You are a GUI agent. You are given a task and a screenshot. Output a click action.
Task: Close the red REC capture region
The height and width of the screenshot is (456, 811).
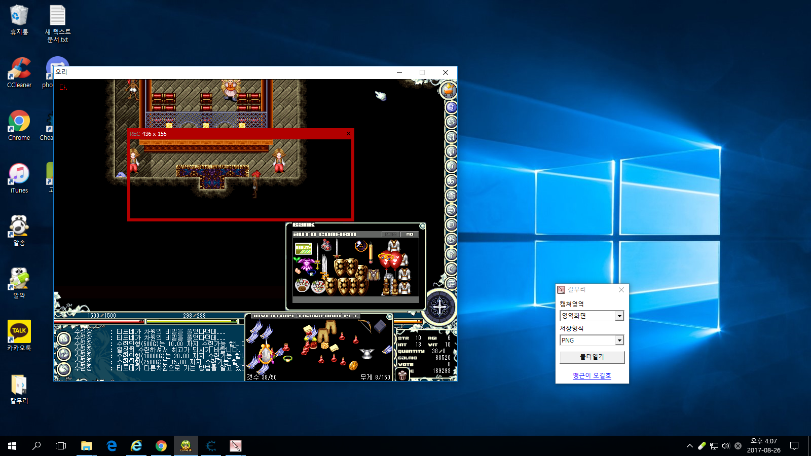pyautogui.click(x=348, y=134)
